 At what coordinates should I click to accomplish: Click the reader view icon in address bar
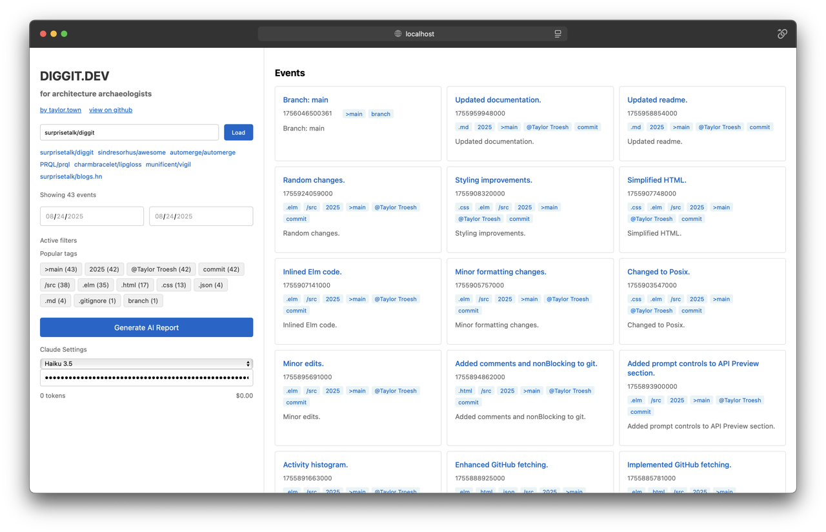[x=558, y=34]
